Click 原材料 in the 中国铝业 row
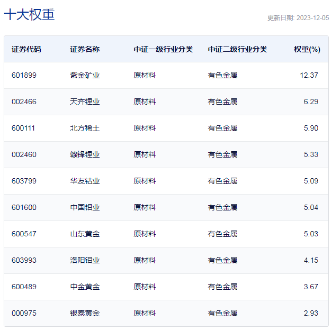 145,207
